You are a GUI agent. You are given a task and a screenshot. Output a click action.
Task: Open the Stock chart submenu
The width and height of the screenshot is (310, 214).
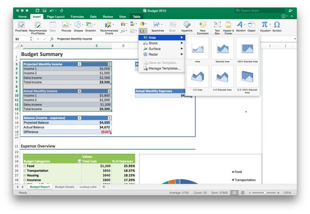click(162, 43)
